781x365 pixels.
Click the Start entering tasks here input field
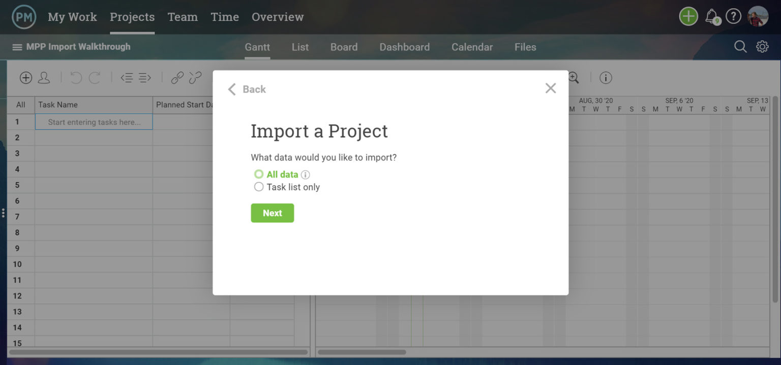point(94,122)
